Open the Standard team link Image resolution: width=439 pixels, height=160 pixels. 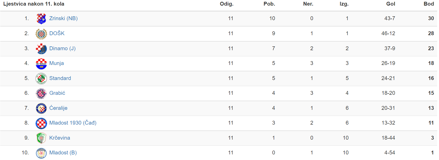60,78
